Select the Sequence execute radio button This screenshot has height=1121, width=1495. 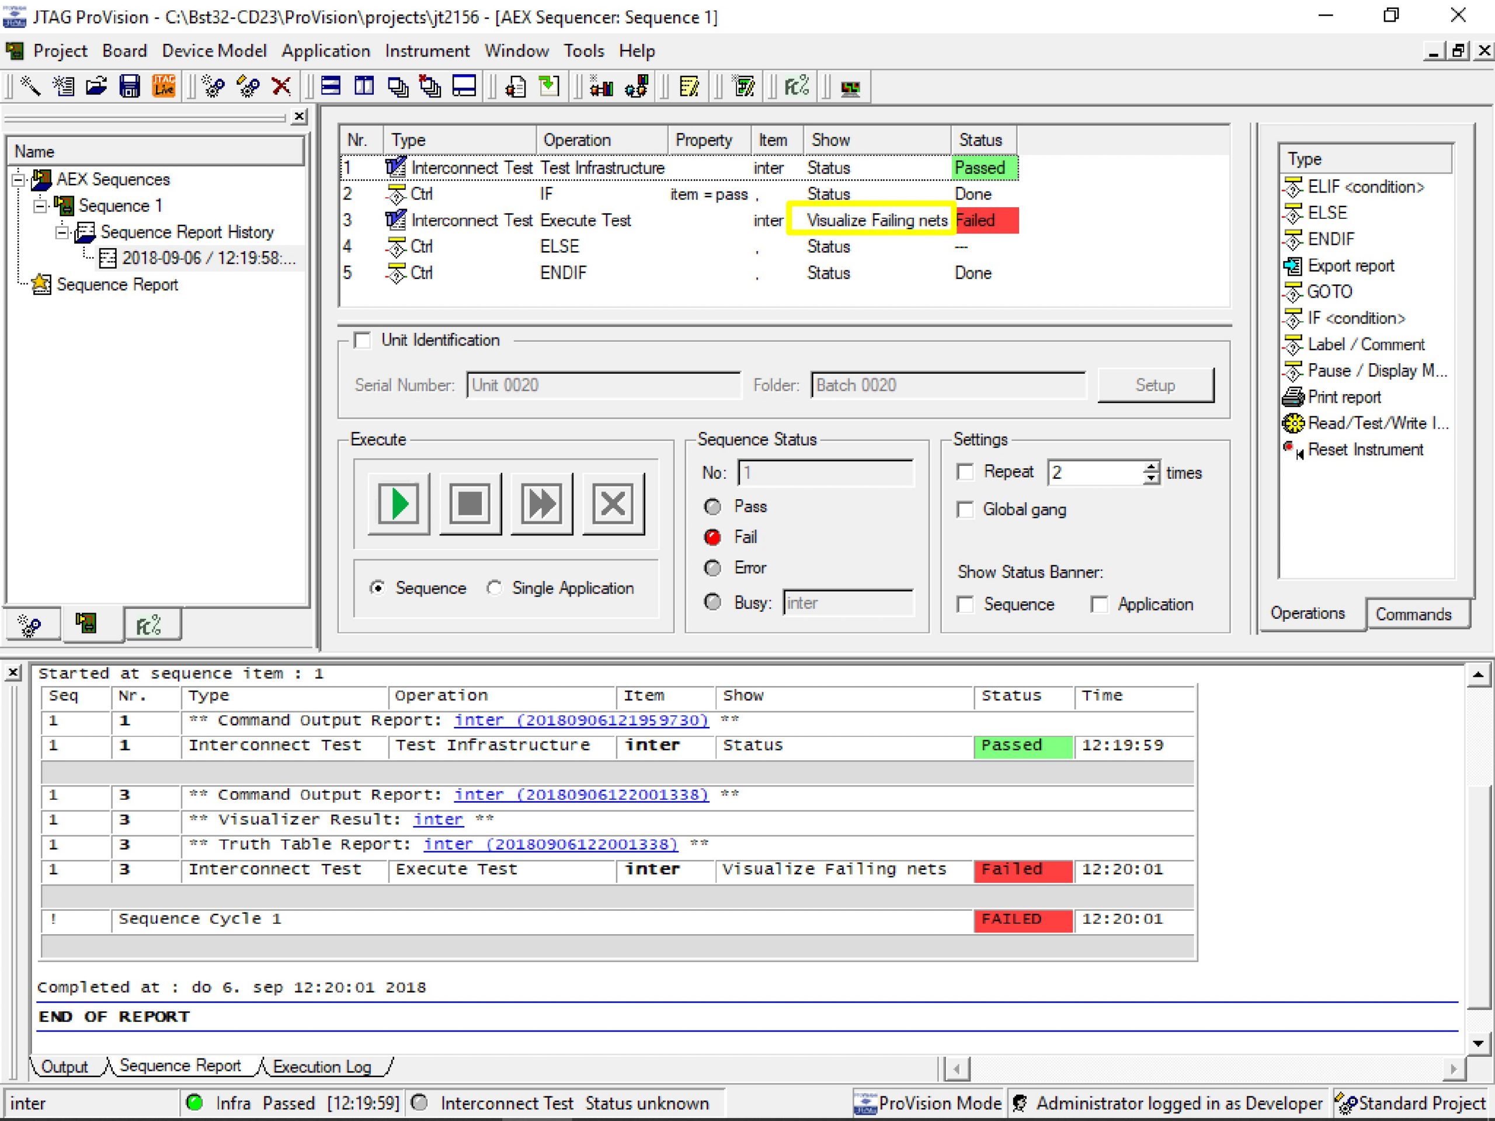[377, 588]
